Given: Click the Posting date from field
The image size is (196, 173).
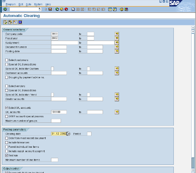Looking at the screenshot, I should pyautogui.click(x=59, y=51).
